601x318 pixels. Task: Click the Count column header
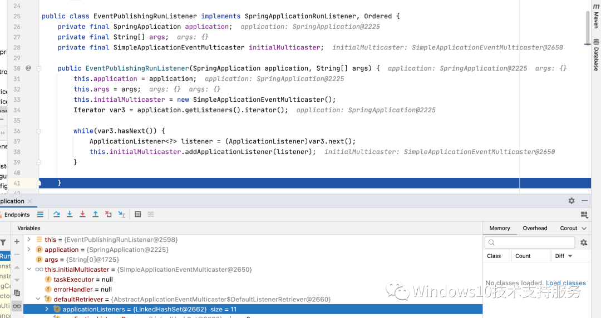coord(523,256)
